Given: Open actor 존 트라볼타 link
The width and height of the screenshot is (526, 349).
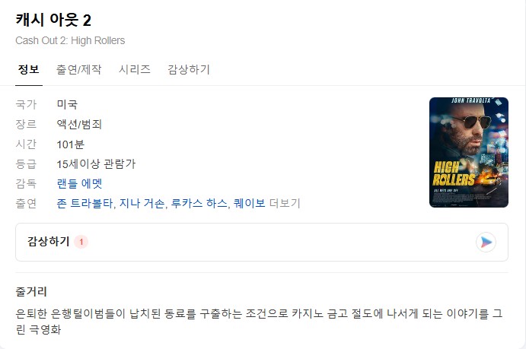Looking at the screenshot, I should (x=84, y=203).
